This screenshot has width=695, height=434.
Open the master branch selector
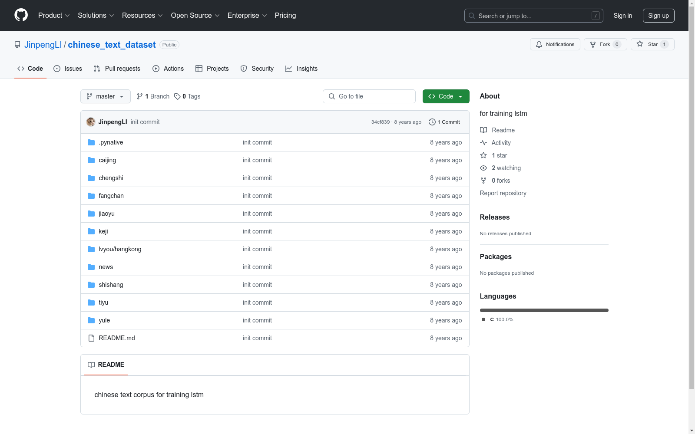tap(106, 96)
